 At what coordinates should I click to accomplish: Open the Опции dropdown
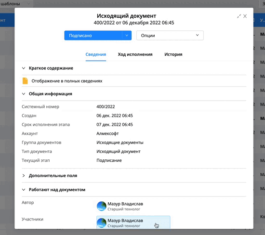point(170,36)
